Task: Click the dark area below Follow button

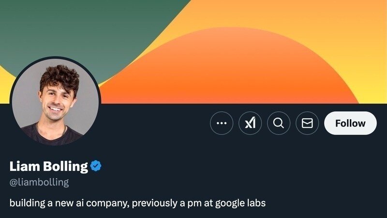Action: coord(350,165)
